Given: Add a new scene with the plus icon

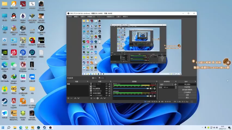Looking at the screenshot, I should coord(68,98).
